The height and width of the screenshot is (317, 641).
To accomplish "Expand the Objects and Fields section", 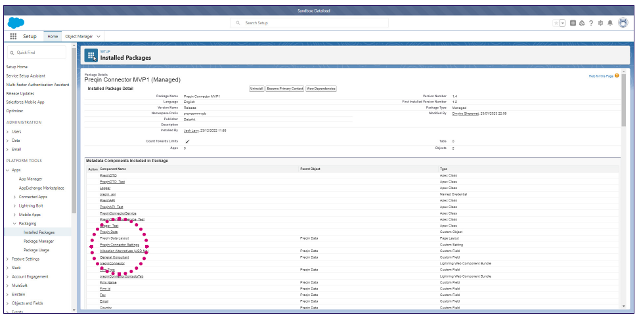I will (8, 303).
